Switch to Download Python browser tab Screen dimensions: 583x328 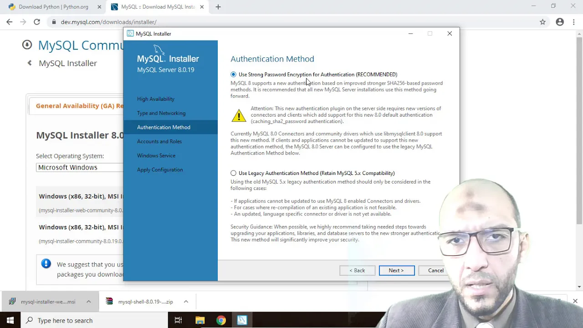[x=53, y=7]
